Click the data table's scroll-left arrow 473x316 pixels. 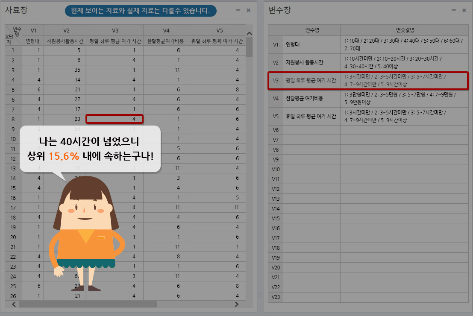14,304
